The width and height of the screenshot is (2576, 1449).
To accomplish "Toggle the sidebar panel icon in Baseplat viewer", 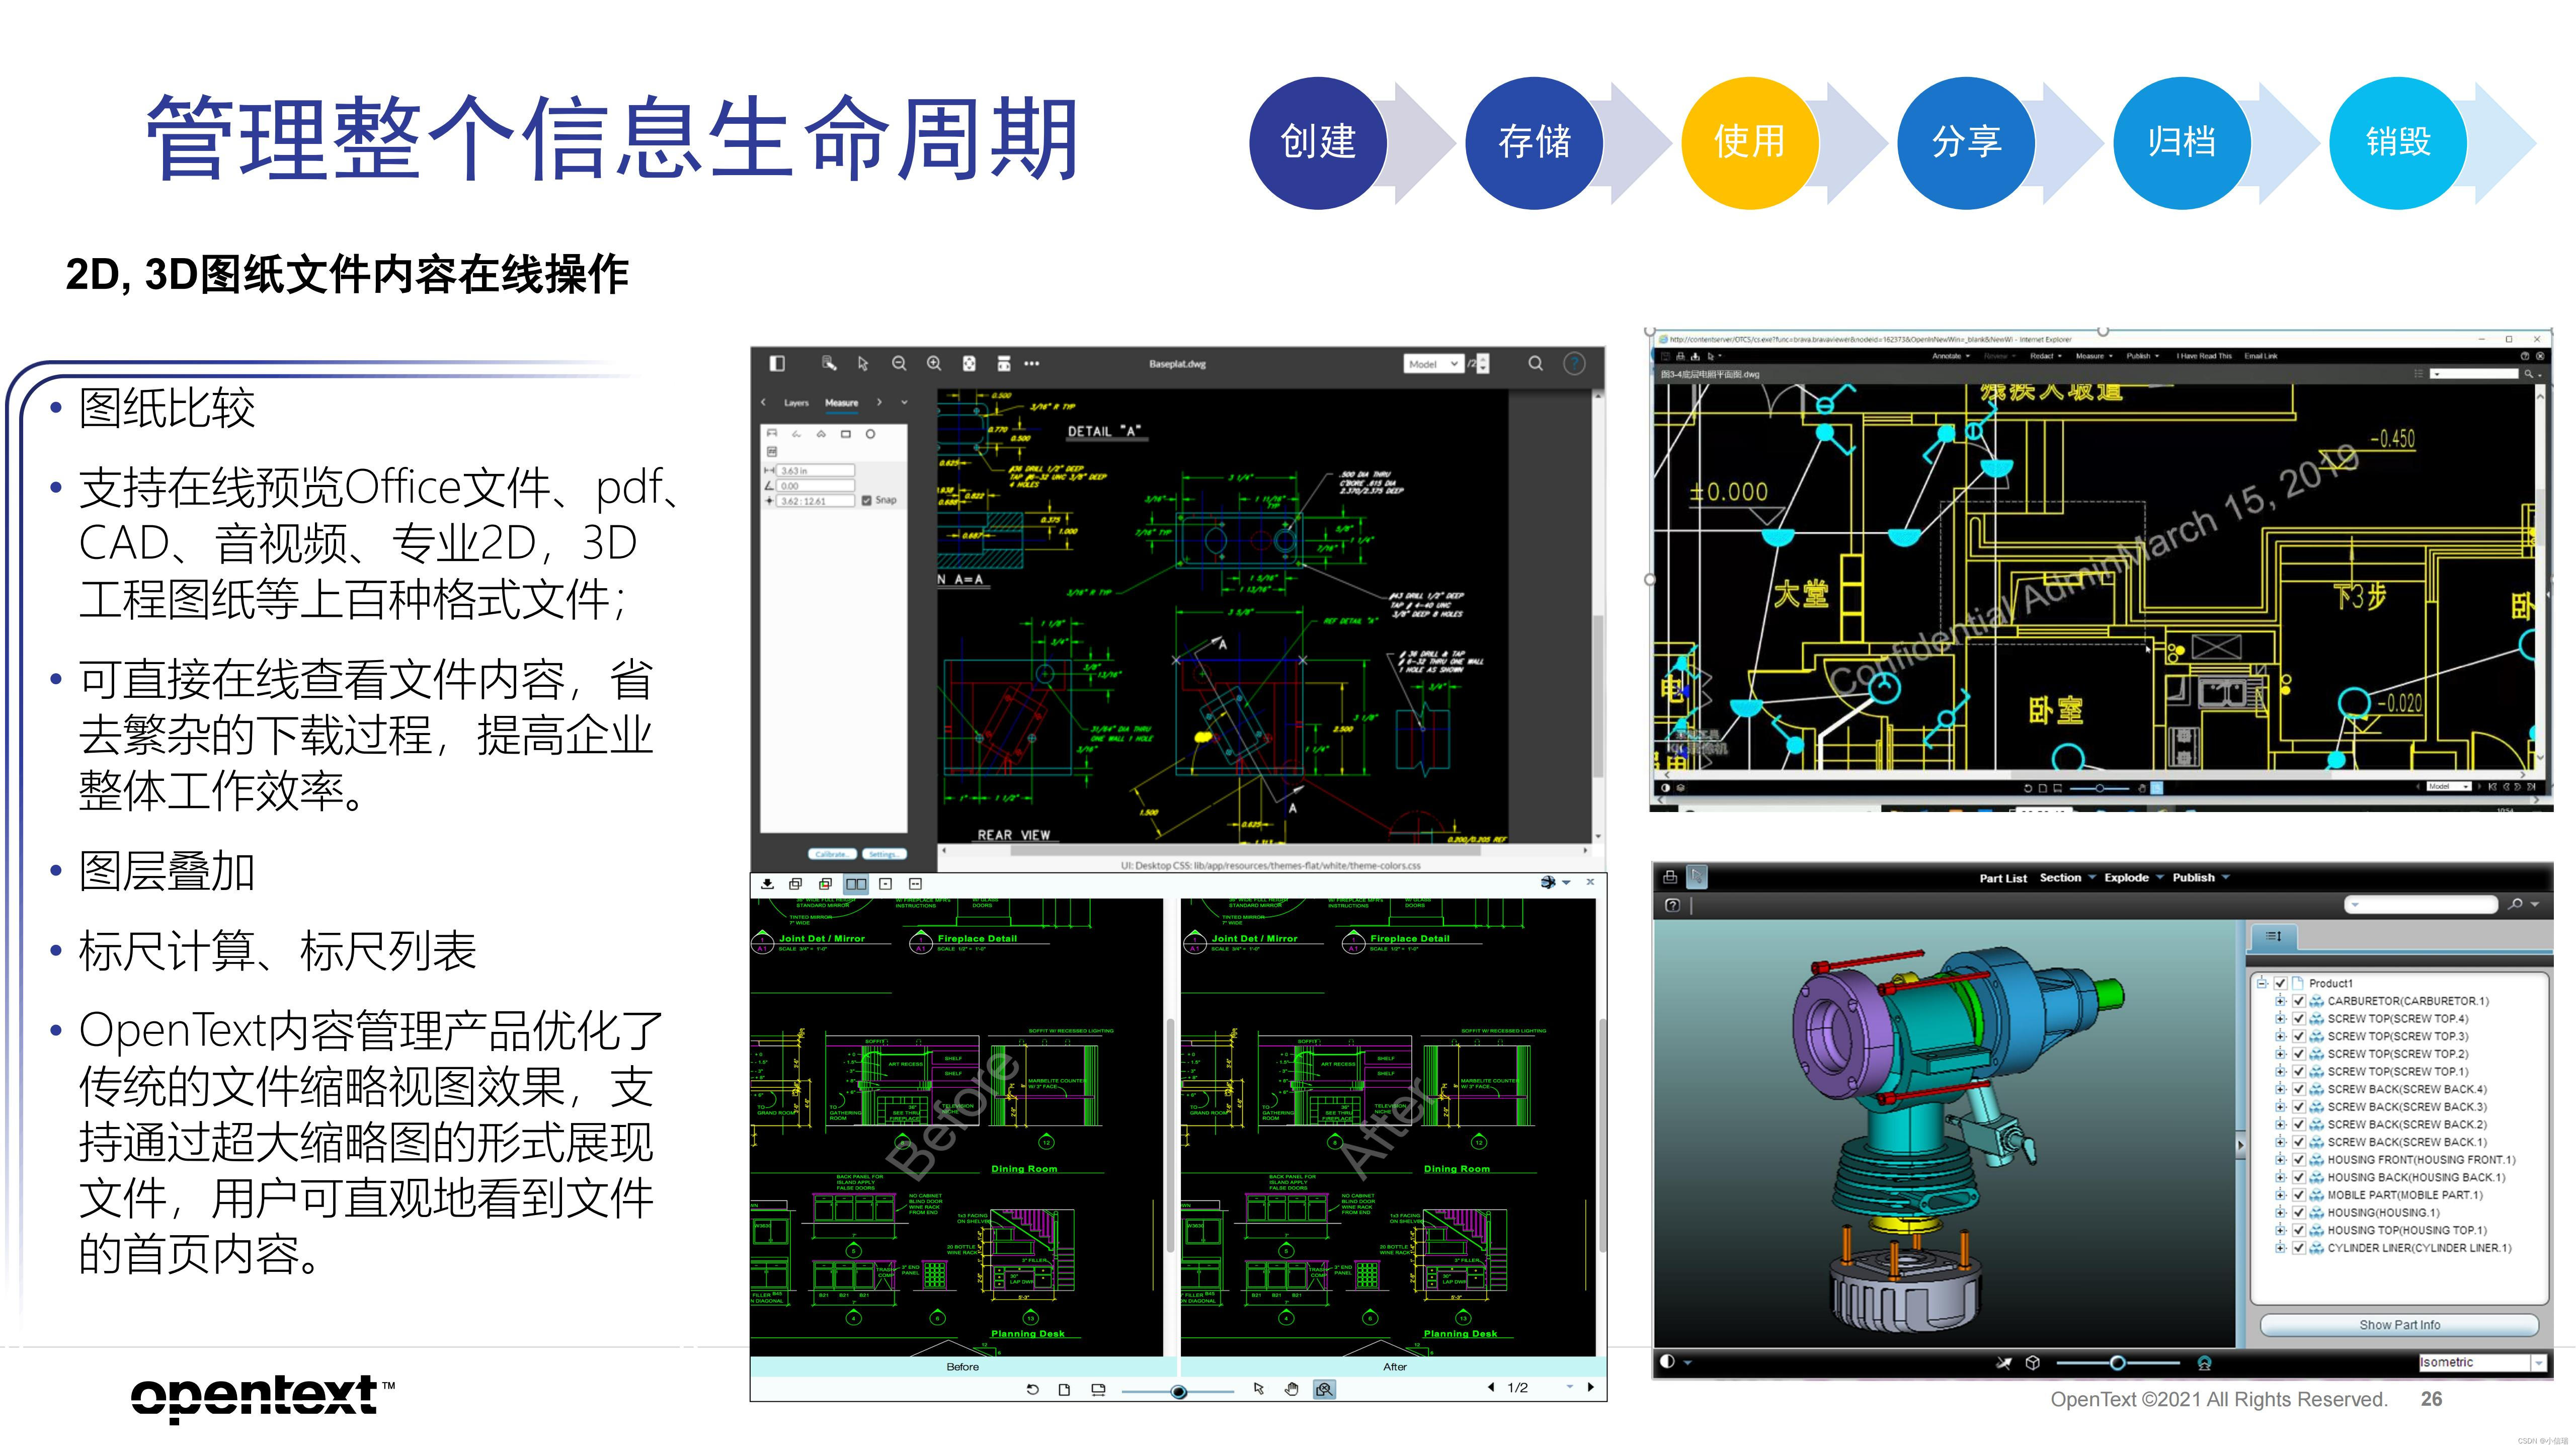I will pyautogui.click(x=777, y=363).
